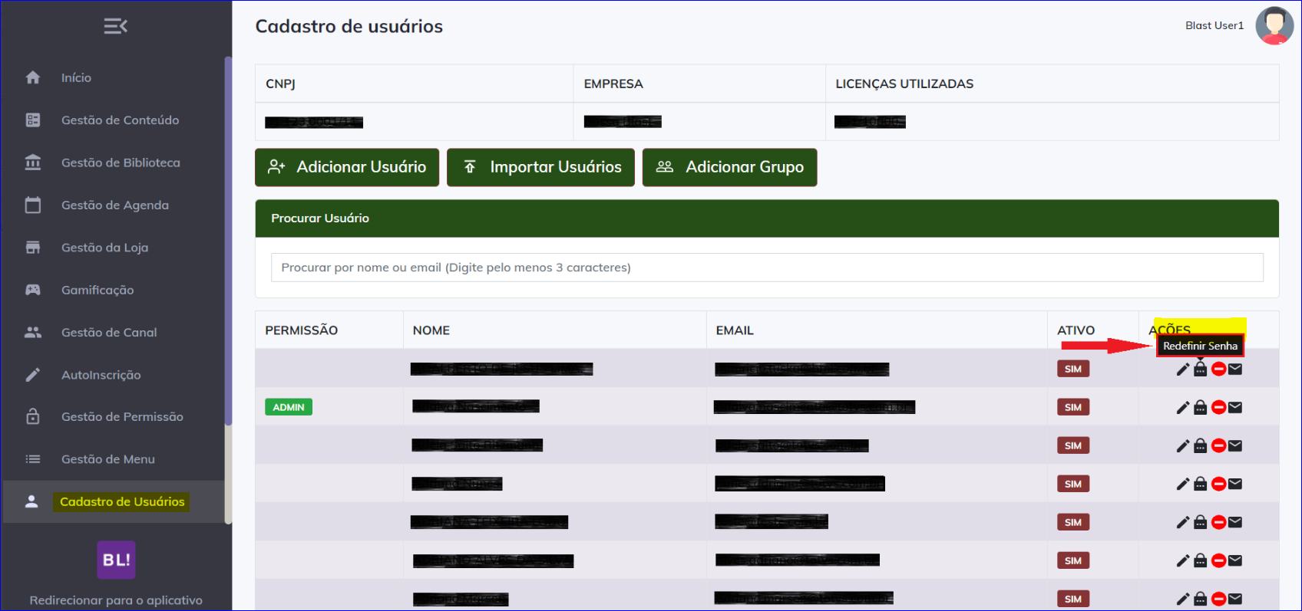Image resolution: width=1302 pixels, height=611 pixels.
Task: Click the Gestão da Loja store icon
Action: coord(33,248)
